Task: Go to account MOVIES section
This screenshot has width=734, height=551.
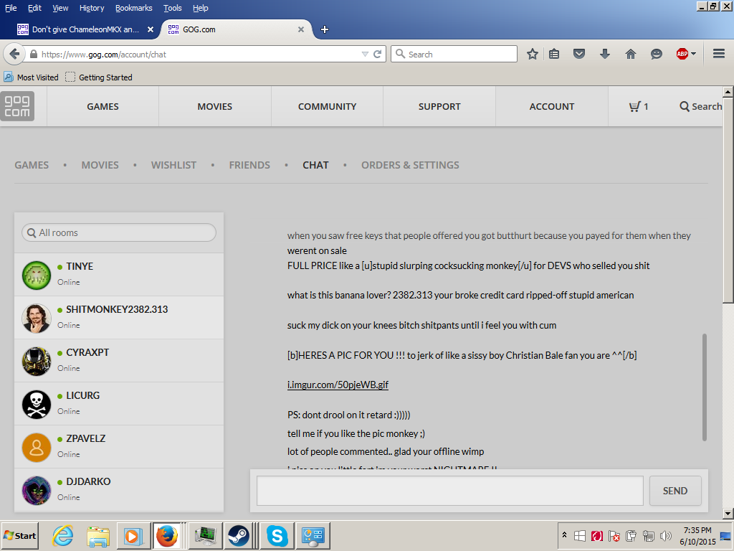Action: click(x=100, y=165)
